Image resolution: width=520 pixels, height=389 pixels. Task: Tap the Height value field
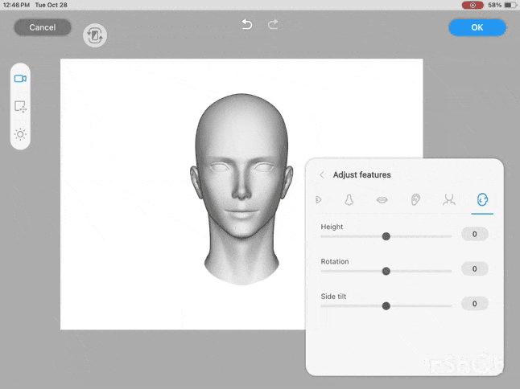click(x=475, y=235)
